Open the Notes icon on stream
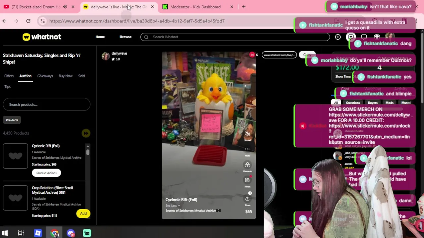The image size is (424, 238). (247, 180)
